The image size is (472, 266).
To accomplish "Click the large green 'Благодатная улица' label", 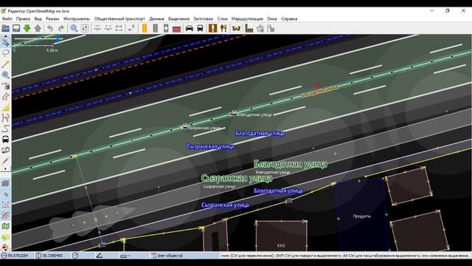I will coord(290,164).
